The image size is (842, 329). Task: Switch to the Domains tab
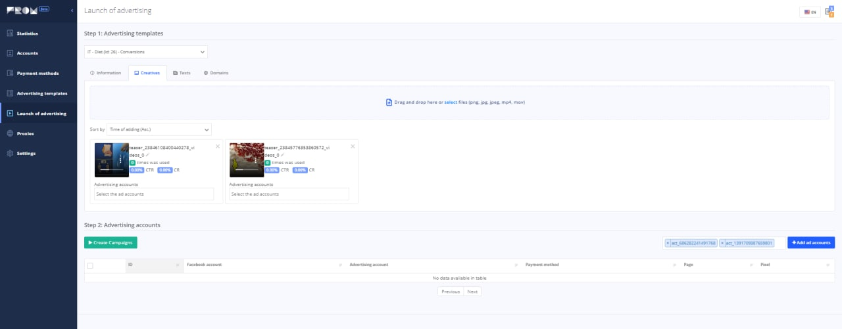coord(216,73)
